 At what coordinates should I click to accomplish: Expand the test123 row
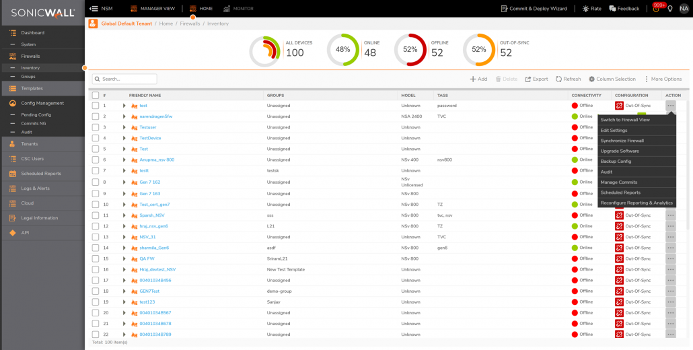click(124, 302)
